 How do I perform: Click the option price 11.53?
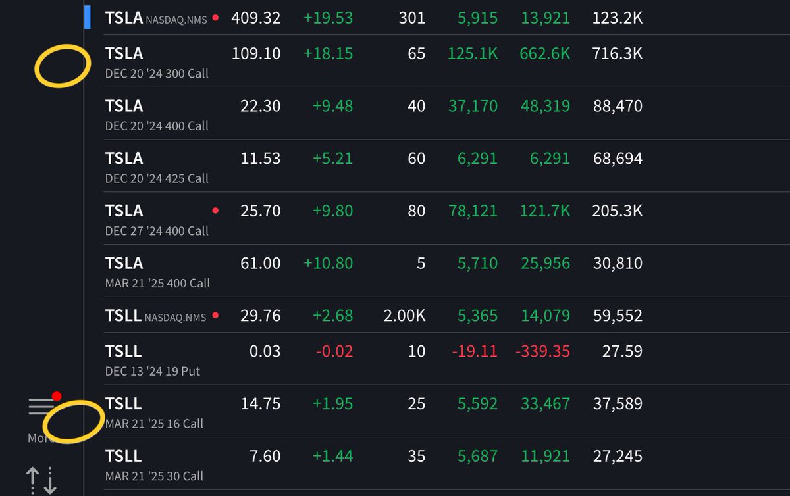tap(261, 159)
